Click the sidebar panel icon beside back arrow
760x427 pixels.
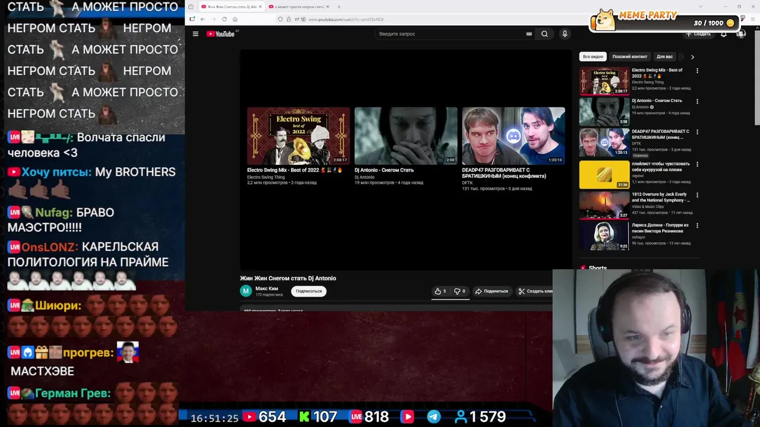[x=192, y=19]
